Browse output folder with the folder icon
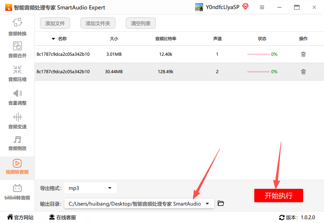The image size is (324, 223). click(x=221, y=203)
